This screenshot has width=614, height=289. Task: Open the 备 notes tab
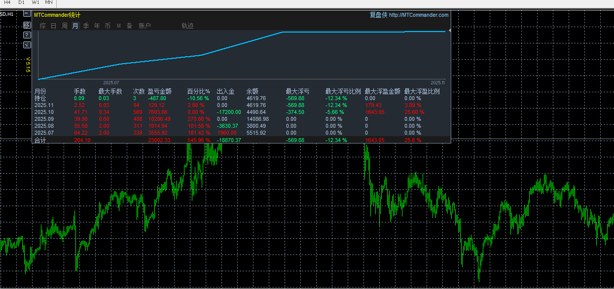(x=129, y=26)
